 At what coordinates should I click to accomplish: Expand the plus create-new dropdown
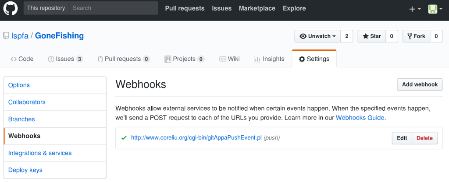(415, 9)
